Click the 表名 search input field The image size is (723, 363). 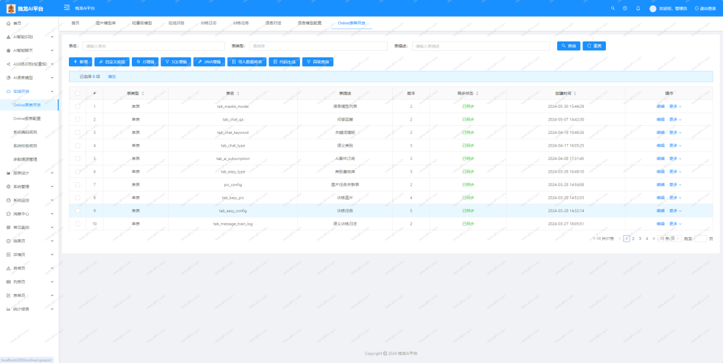coord(153,46)
